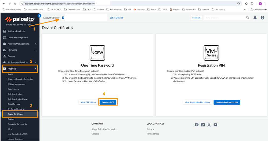The height and width of the screenshot is (141, 268).
Task: Open License Management in sidebar
Action: (x=18, y=38)
